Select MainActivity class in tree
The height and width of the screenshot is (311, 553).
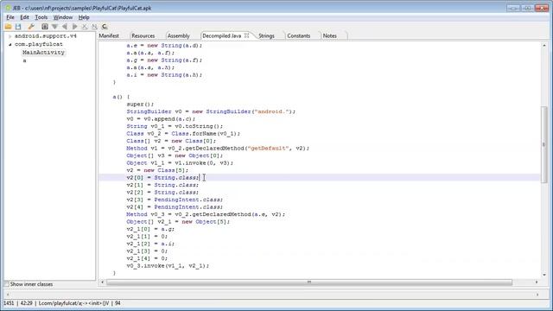click(43, 52)
